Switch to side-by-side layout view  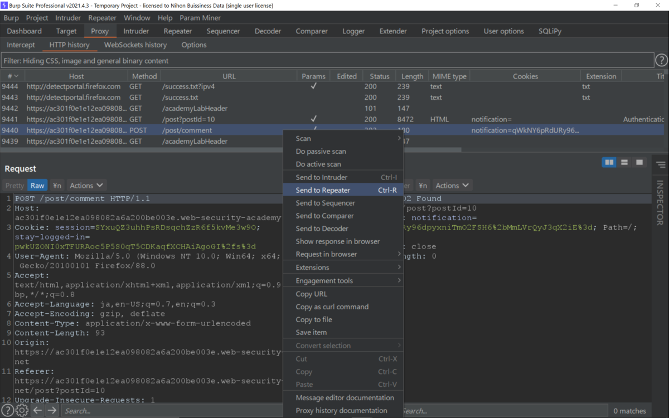point(609,162)
